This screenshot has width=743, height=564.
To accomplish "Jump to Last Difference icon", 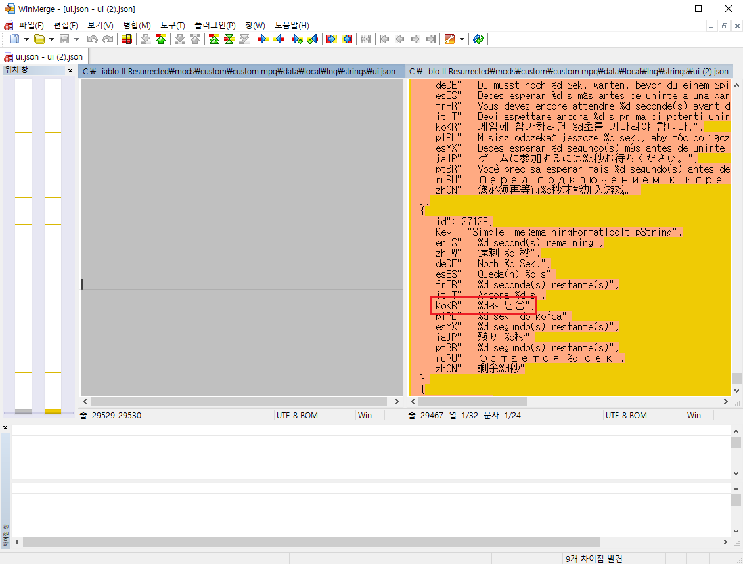I will 244,39.
